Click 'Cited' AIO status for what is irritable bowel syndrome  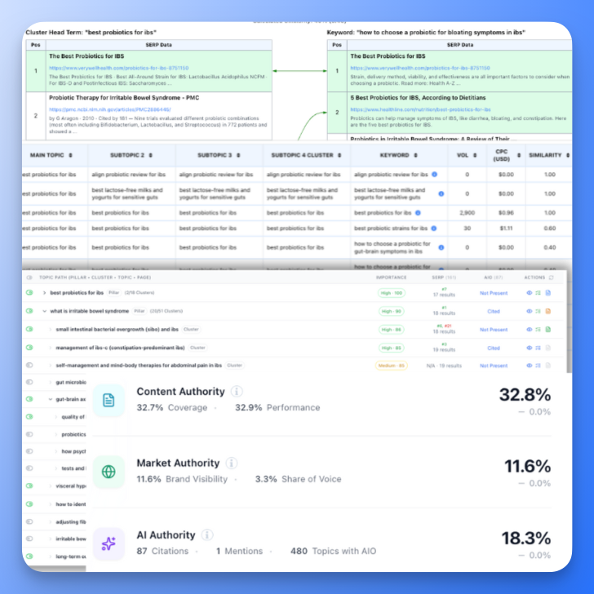pos(494,311)
